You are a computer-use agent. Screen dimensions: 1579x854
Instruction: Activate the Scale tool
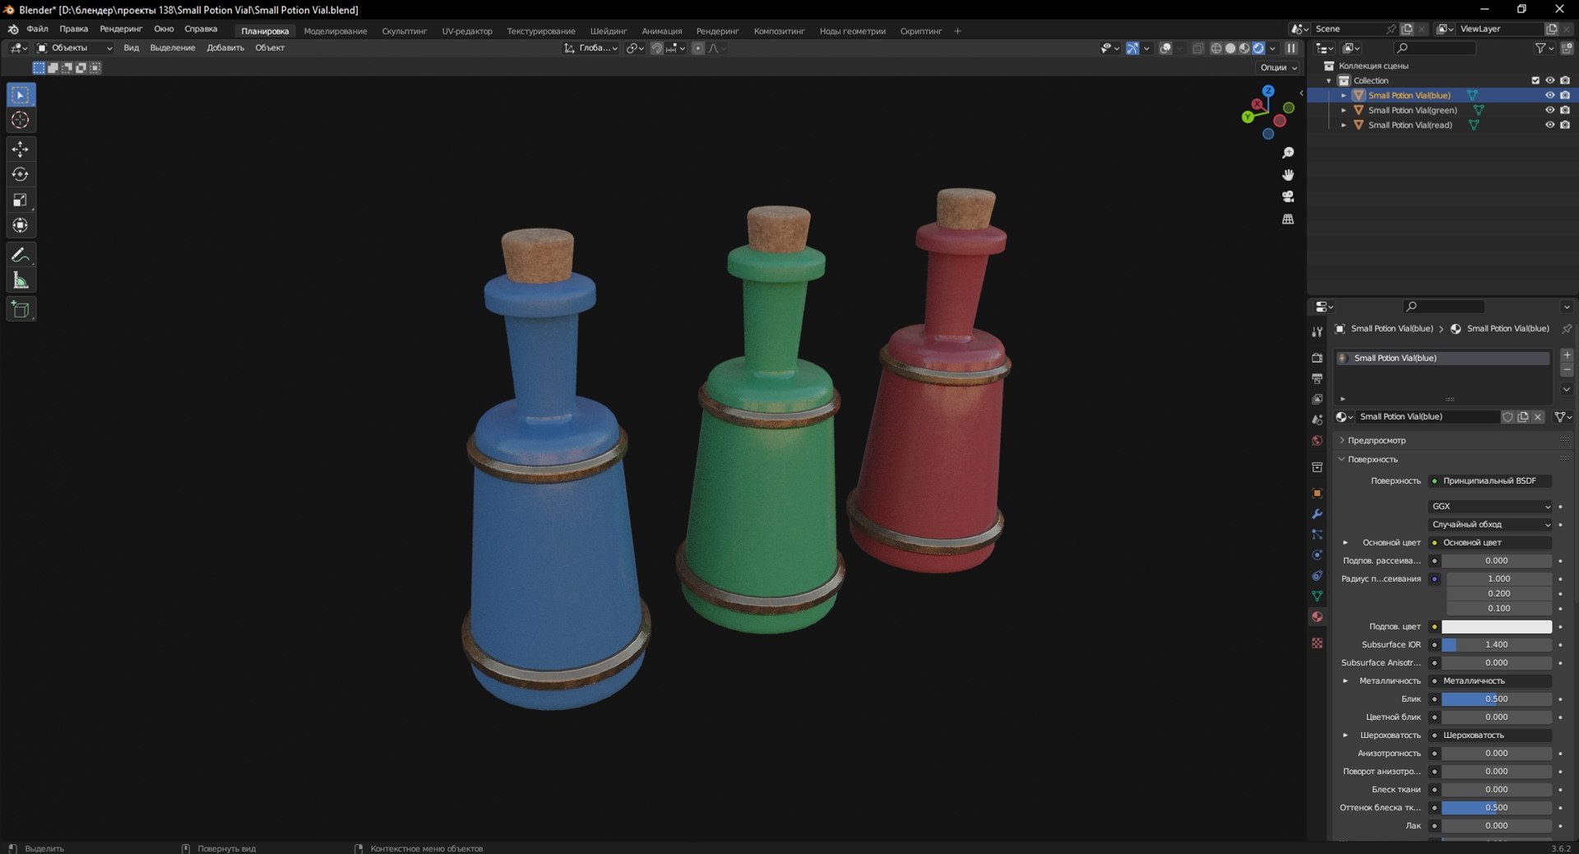(x=21, y=200)
